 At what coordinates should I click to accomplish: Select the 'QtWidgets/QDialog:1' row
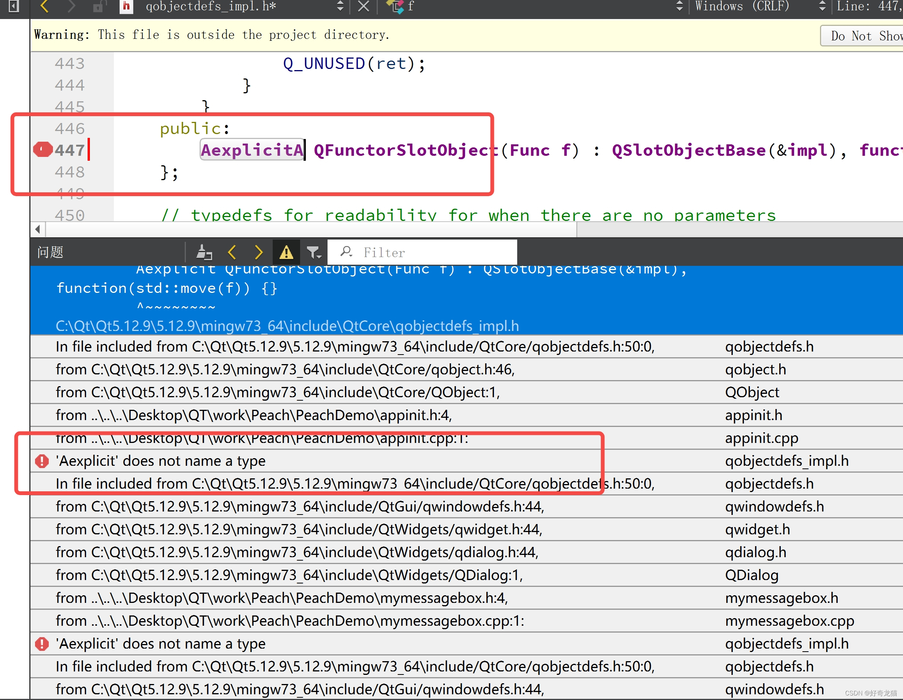pyautogui.click(x=467, y=575)
